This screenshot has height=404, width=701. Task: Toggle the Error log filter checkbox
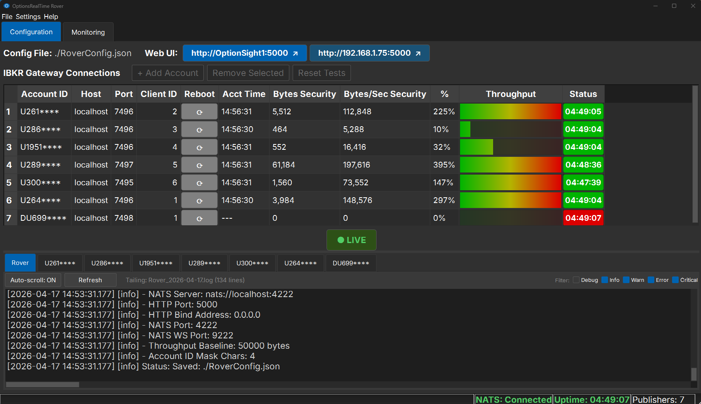coord(651,280)
